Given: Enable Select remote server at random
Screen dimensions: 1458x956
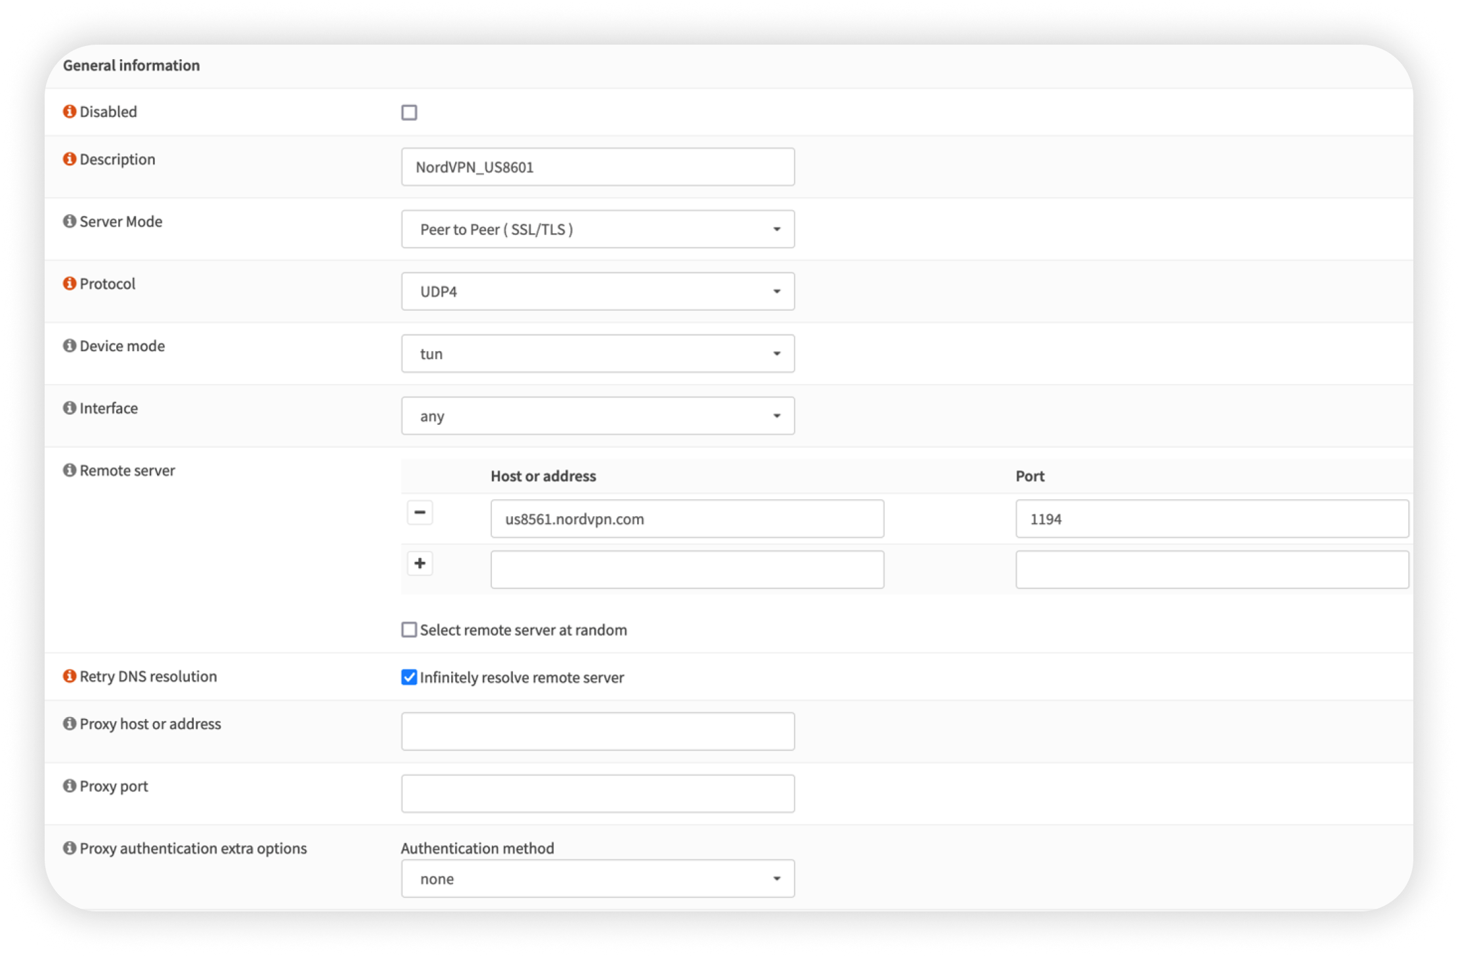Looking at the screenshot, I should pyautogui.click(x=409, y=630).
